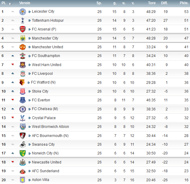The image size is (190, 184).
Task: Sort table by the Tore column header
Action: (152, 3)
